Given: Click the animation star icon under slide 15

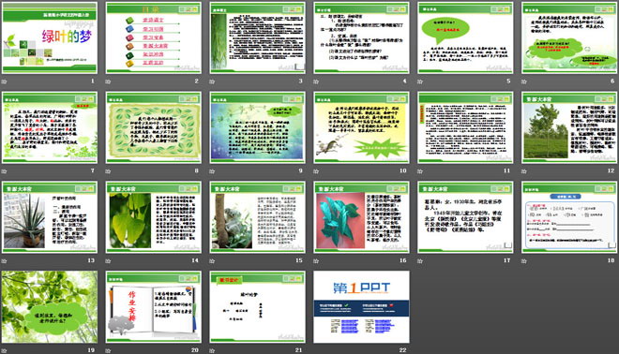Looking at the screenshot, I should click(x=212, y=261).
